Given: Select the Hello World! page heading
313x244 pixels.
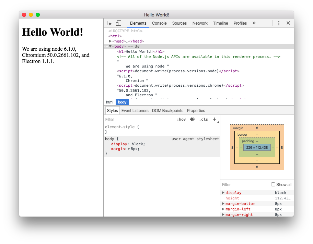Looking at the screenshot, I should click(x=53, y=32).
